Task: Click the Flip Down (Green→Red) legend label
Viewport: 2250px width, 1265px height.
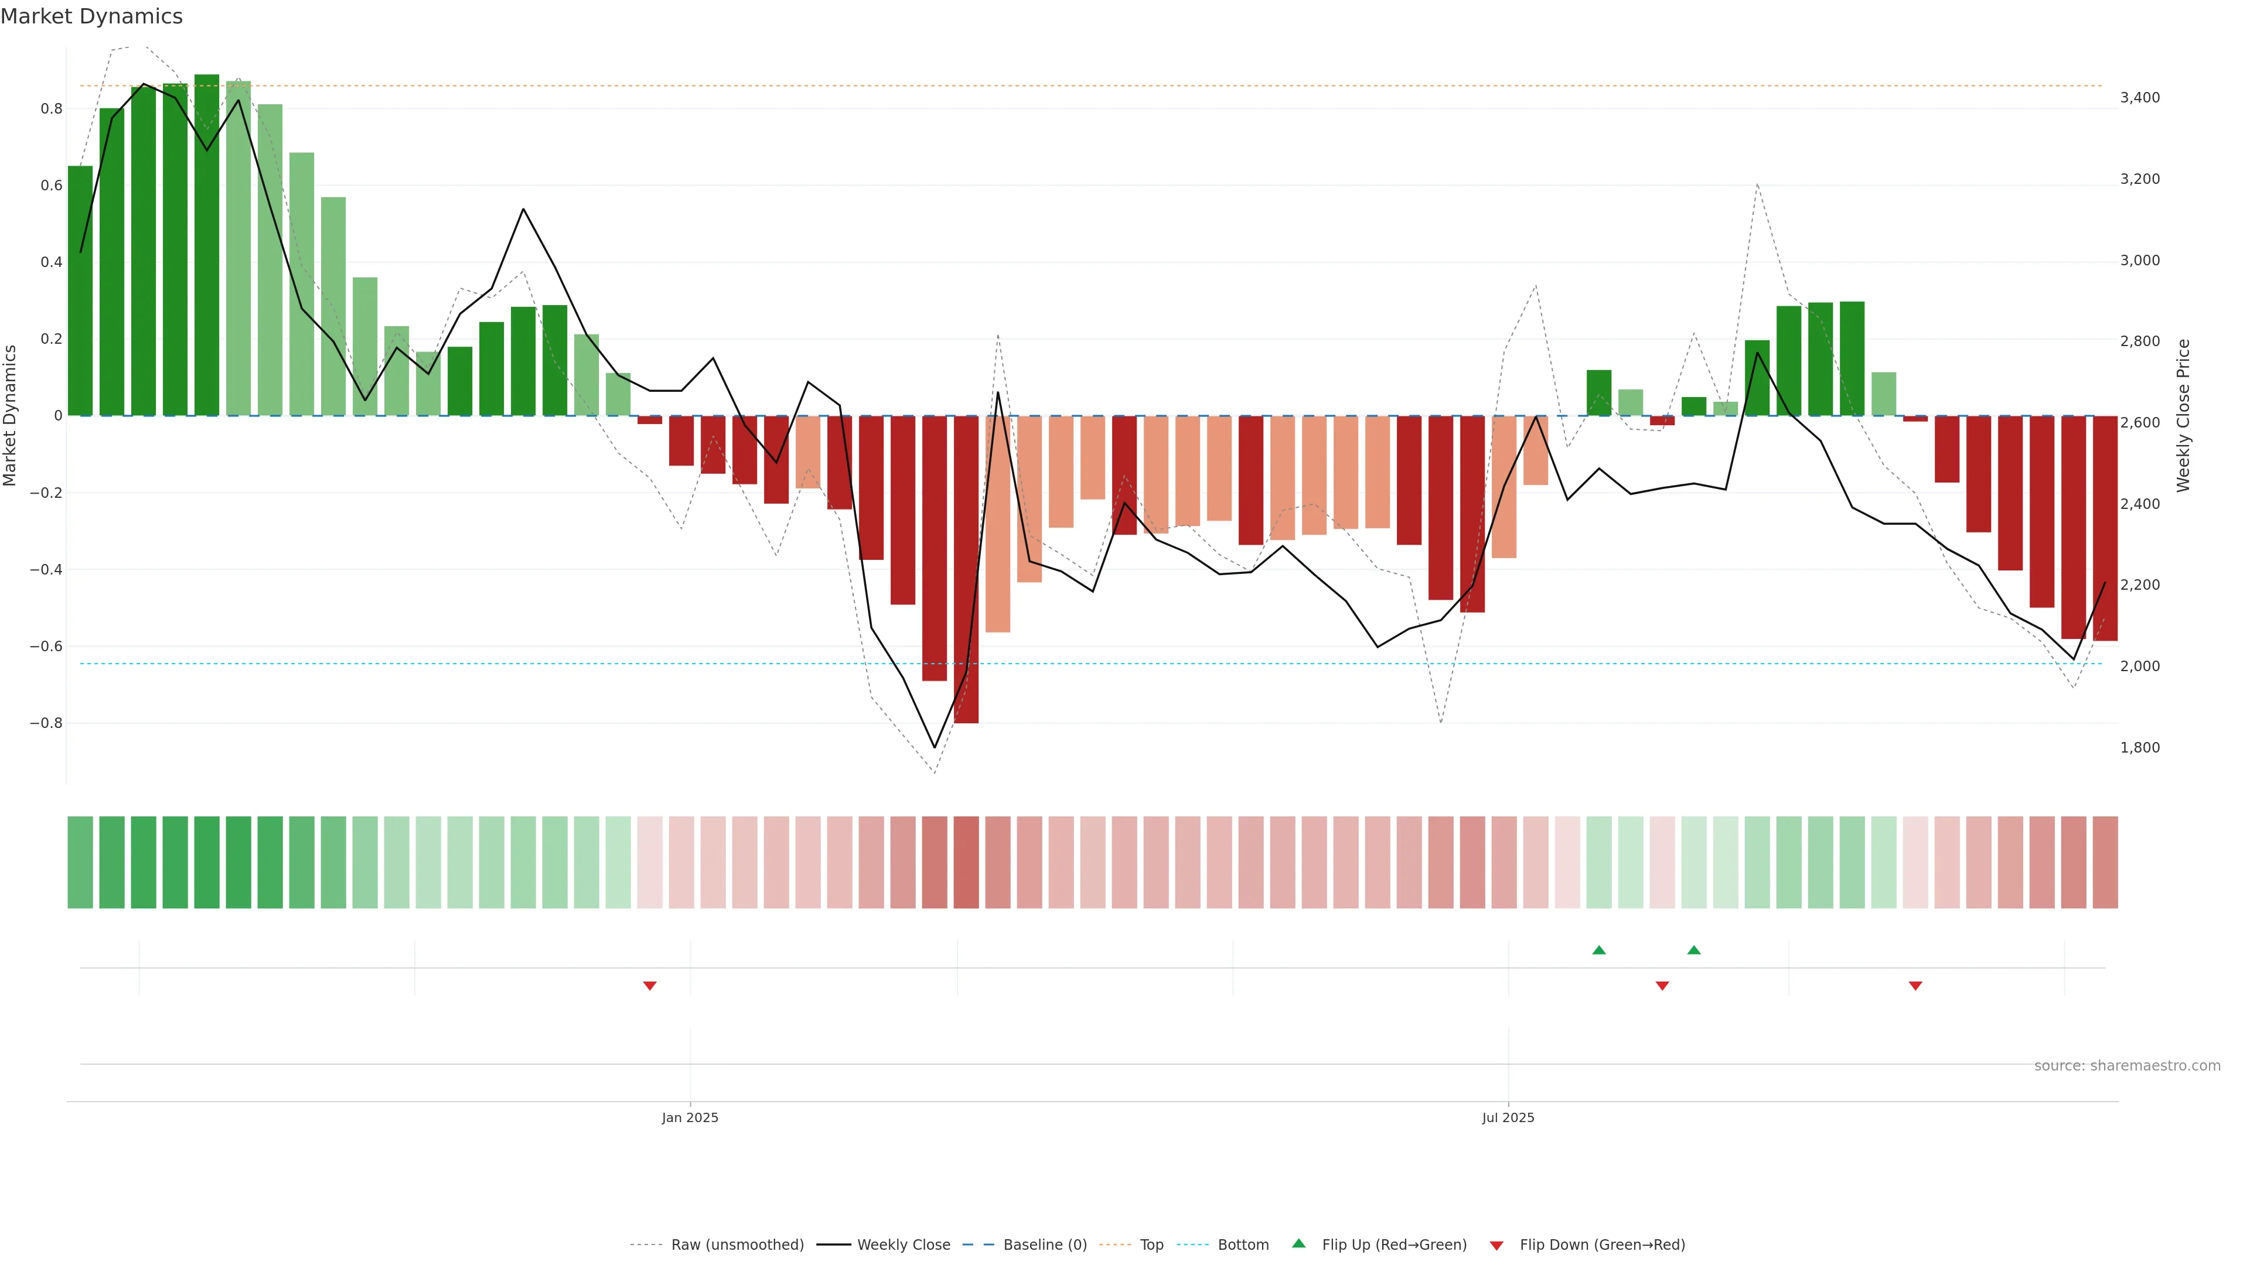Action: pos(1602,1245)
